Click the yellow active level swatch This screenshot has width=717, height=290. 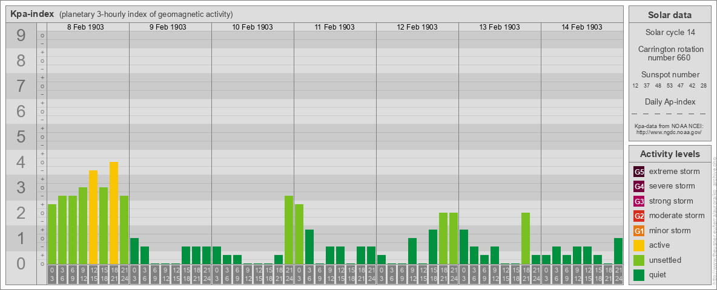pyautogui.click(x=639, y=245)
